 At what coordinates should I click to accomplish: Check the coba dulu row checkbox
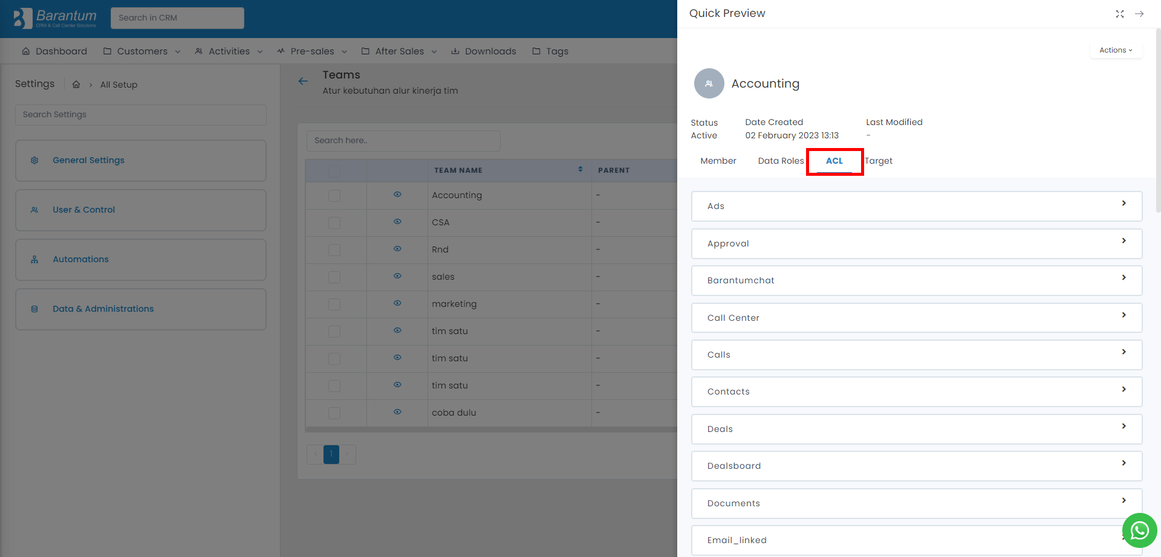(x=334, y=413)
